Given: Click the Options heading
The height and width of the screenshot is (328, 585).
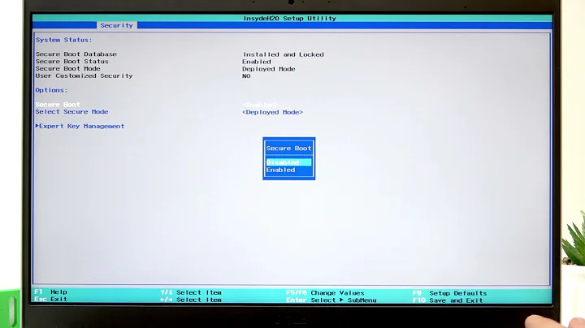Looking at the screenshot, I should coord(51,90).
